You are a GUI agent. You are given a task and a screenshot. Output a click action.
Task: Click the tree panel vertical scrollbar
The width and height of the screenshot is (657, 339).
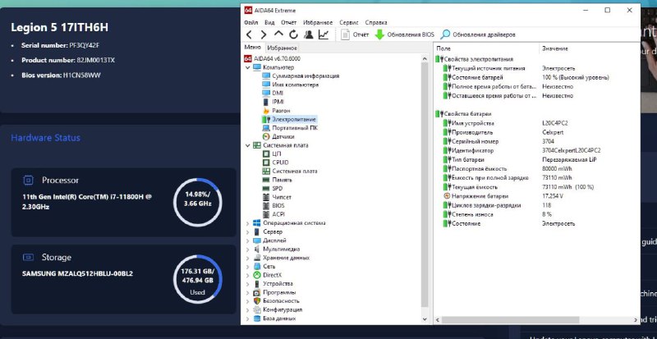[425, 185]
